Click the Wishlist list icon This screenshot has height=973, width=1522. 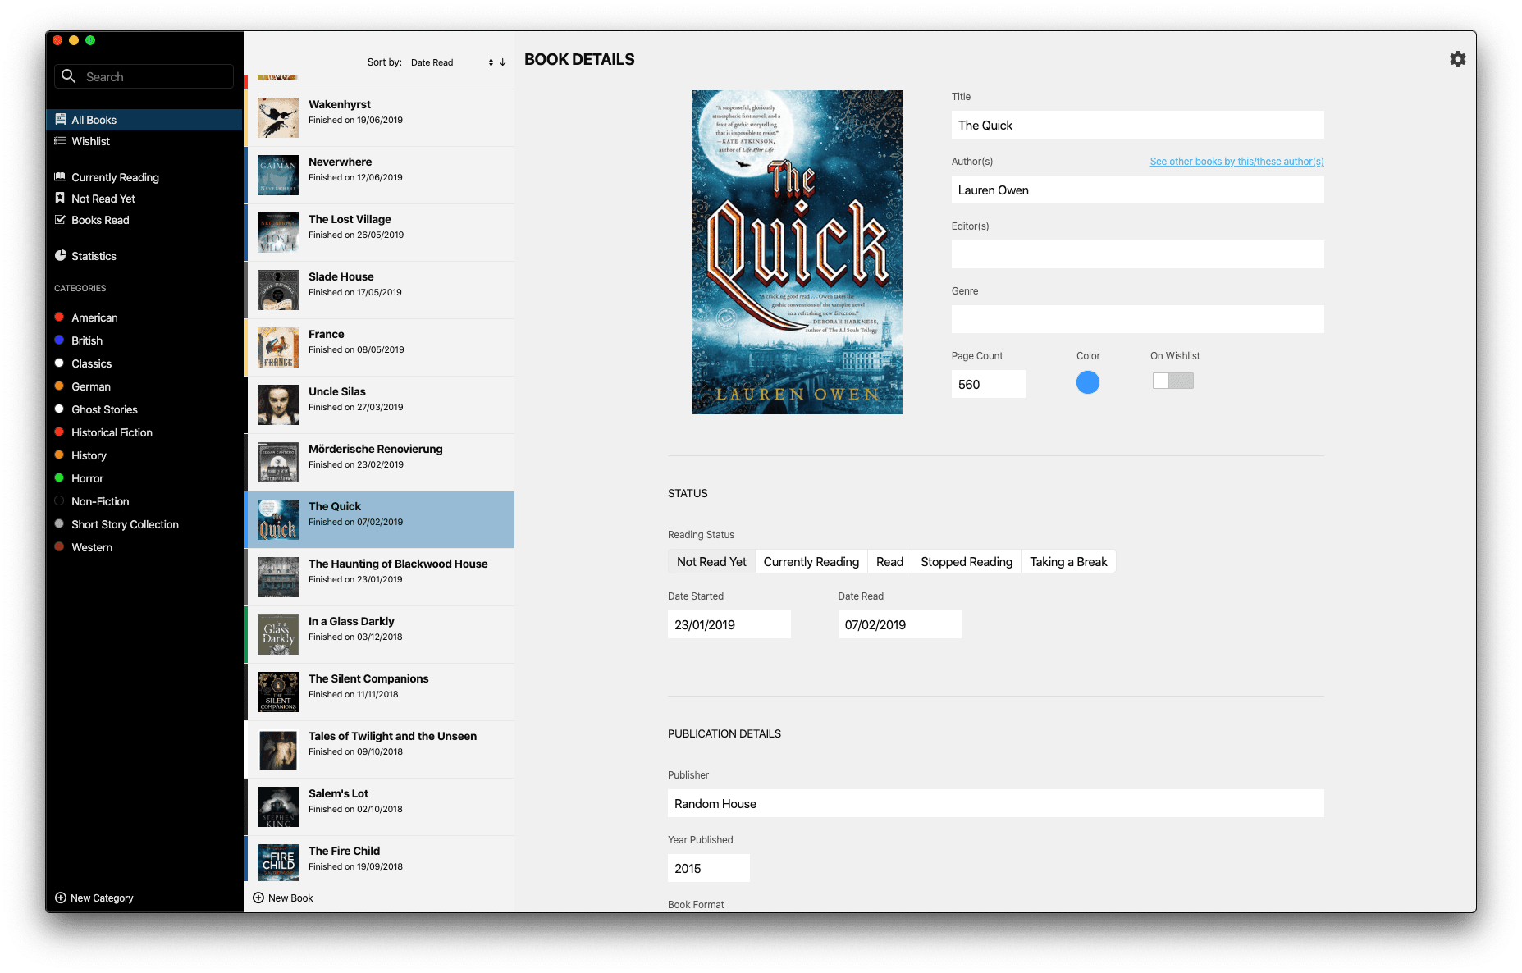point(60,141)
